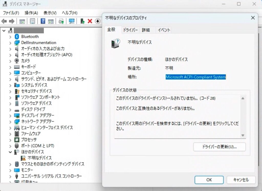Click the device status scrollbar down arrow
The image size is (262, 191).
click(243, 135)
